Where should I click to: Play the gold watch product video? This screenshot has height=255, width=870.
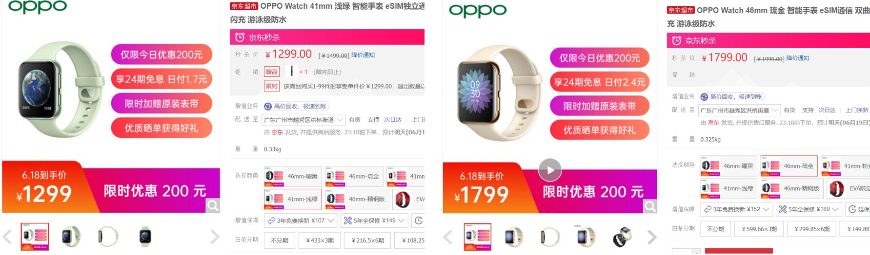tap(550, 170)
